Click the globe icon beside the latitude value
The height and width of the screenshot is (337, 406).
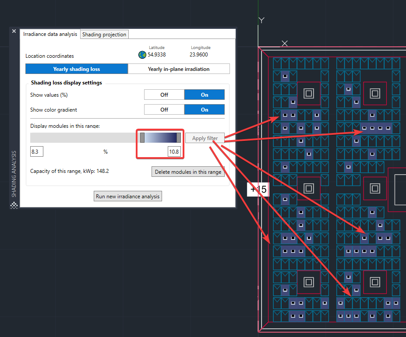142,55
